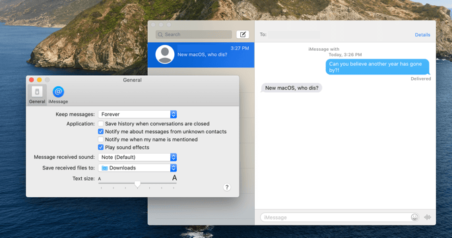Click the Text size slider thumb
Image resolution: width=452 pixels, height=238 pixels.
click(x=137, y=185)
